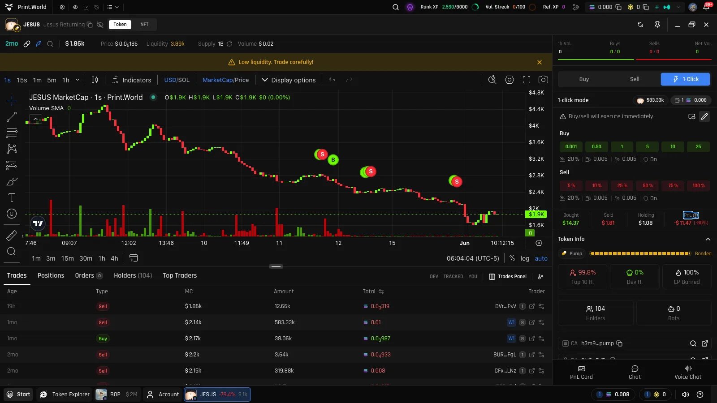The image size is (717, 403).
Task: Select the brush drawing tool
Action: [x=12, y=181]
